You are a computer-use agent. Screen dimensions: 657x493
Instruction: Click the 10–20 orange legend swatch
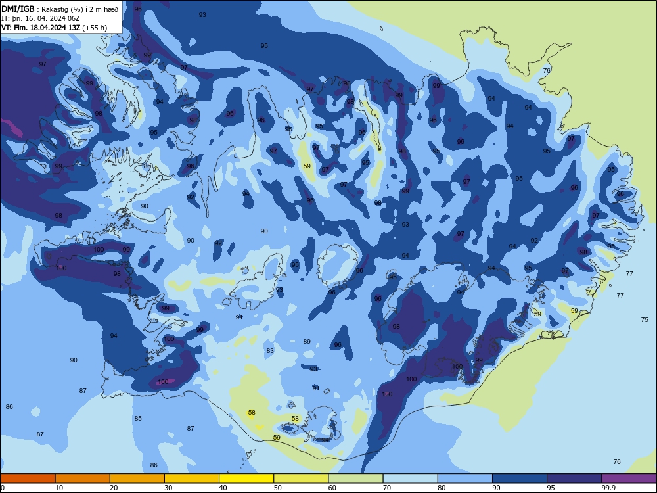coord(83,479)
